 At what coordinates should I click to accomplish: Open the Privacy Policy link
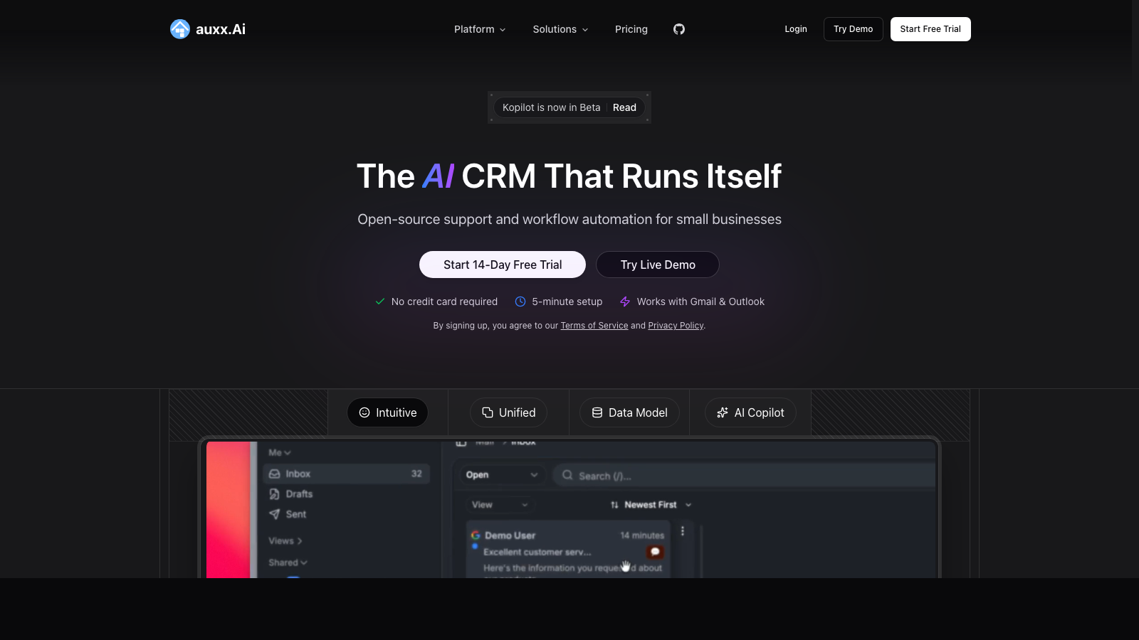(x=676, y=326)
